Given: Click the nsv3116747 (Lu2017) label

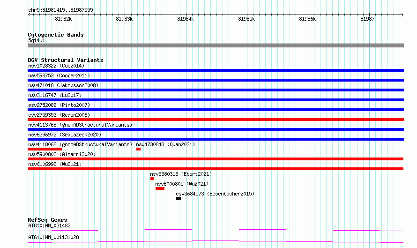Looking at the screenshot, I should pyautogui.click(x=55, y=95).
